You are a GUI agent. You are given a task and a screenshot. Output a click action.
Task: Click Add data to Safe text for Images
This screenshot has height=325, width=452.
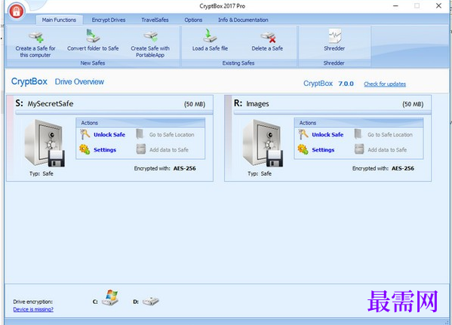(x=387, y=150)
